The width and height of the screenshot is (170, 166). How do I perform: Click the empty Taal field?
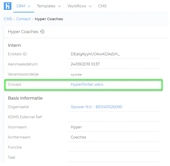coord(114,157)
